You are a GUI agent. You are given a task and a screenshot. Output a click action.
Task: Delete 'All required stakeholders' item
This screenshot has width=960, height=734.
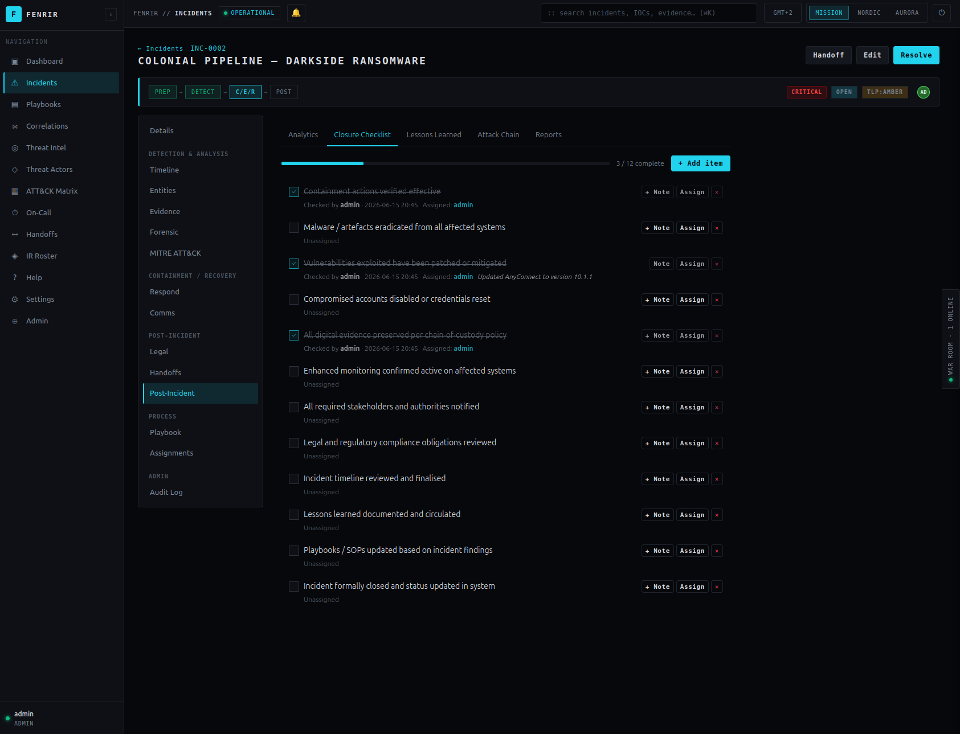coord(717,408)
